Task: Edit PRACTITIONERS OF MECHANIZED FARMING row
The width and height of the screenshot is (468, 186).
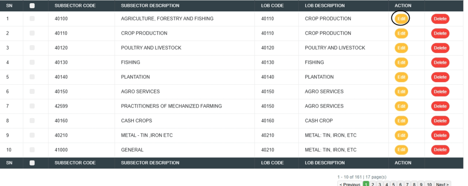Action: pos(401,106)
